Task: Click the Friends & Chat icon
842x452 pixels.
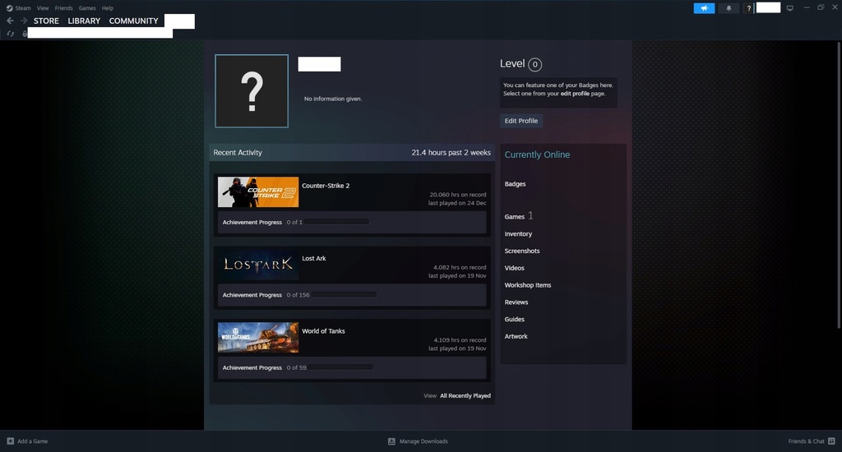Action: coord(831,441)
